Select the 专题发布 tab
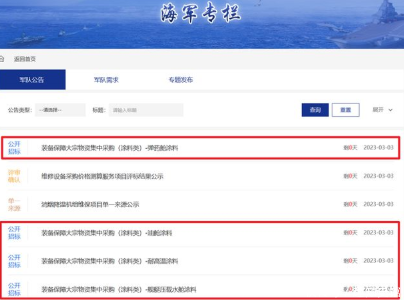Image resolution: width=404 pixels, height=300 pixels. [181, 80]
